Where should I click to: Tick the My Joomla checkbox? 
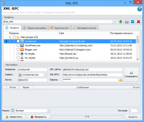[x=18, y=58]
